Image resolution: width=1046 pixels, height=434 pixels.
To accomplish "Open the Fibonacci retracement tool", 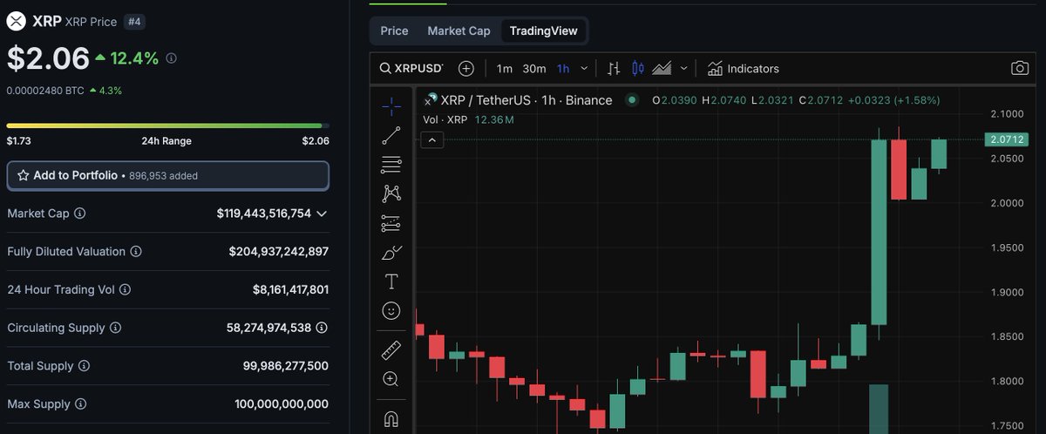I will (x=391, y=164).
